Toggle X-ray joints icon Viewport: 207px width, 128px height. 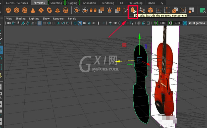tap(148, 23)
